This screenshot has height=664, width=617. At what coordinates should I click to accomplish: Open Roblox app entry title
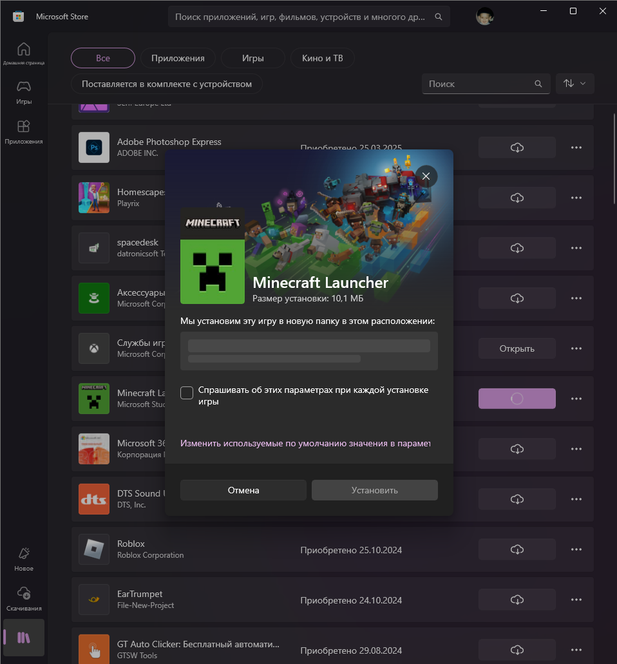coord(131,544)
